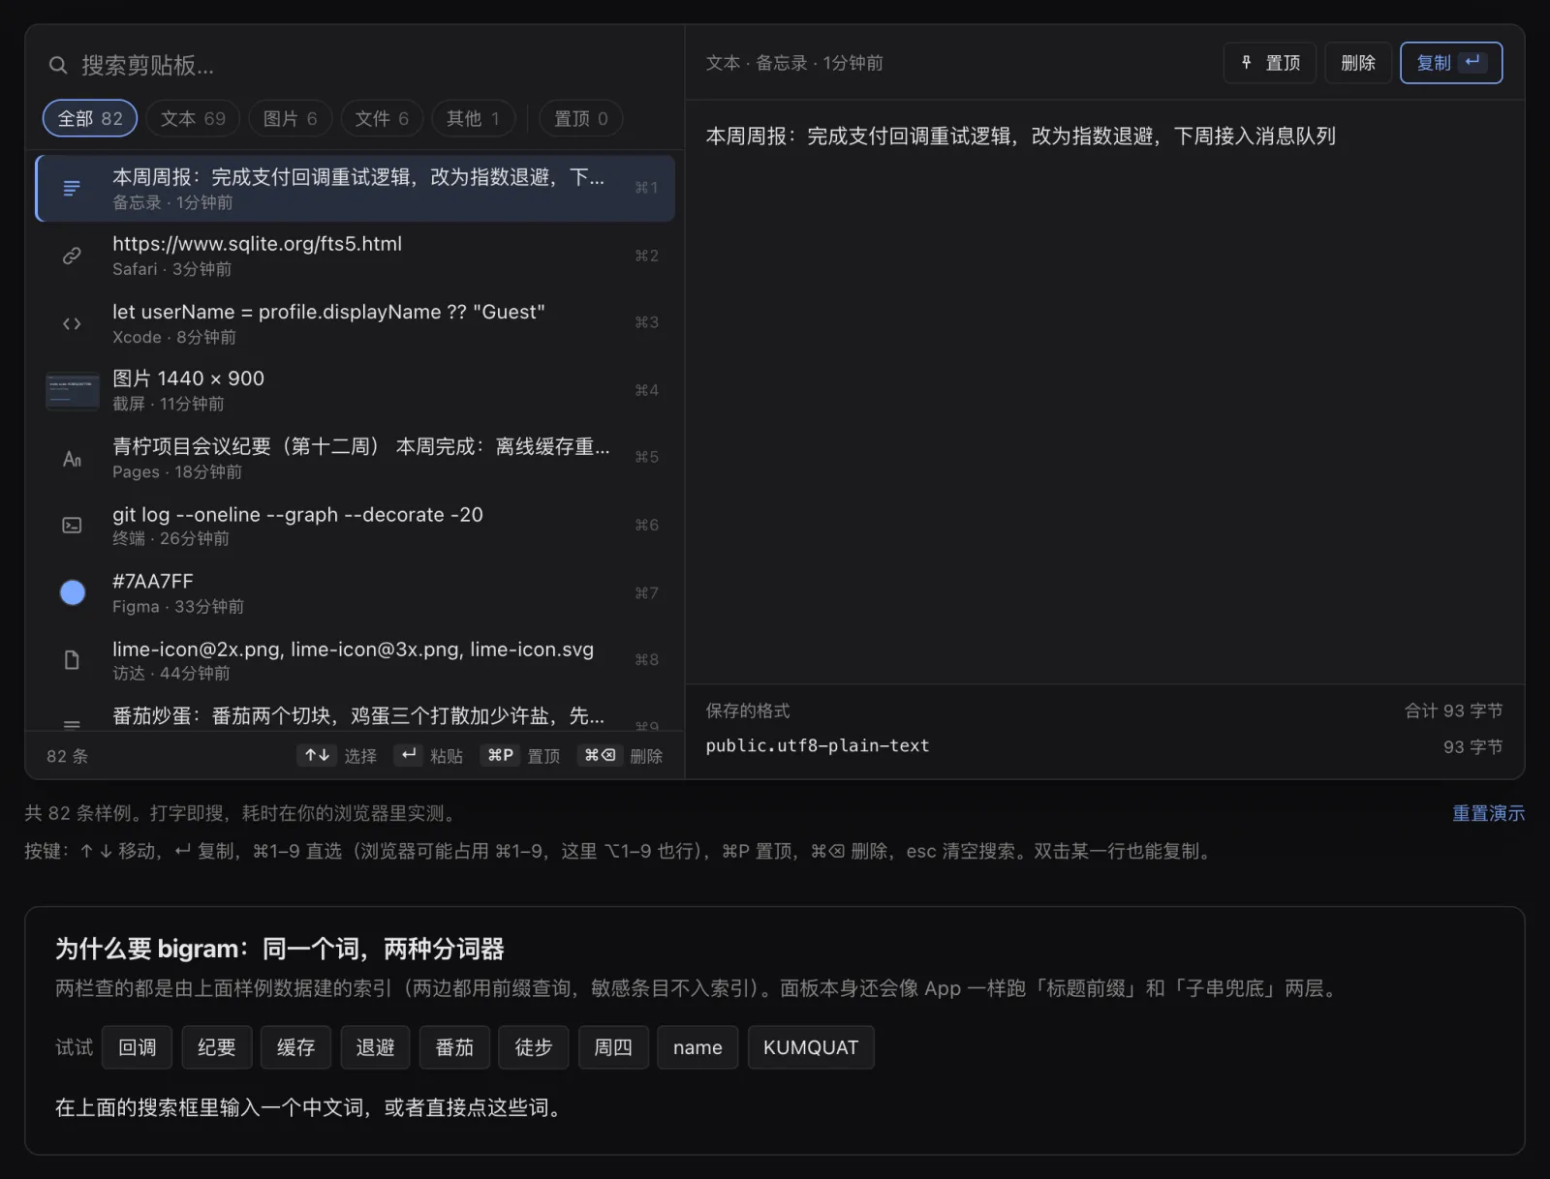Click the code brackets icon for Xcode snippet
Image resolution: width=1550 pixels, height=1179 pixels.
point(72,323)
